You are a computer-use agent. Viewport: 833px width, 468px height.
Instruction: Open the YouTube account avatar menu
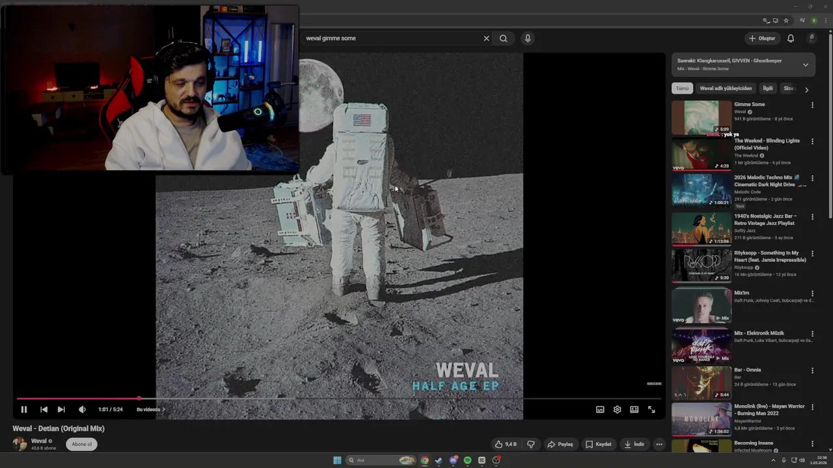click(x=812, y=38)
